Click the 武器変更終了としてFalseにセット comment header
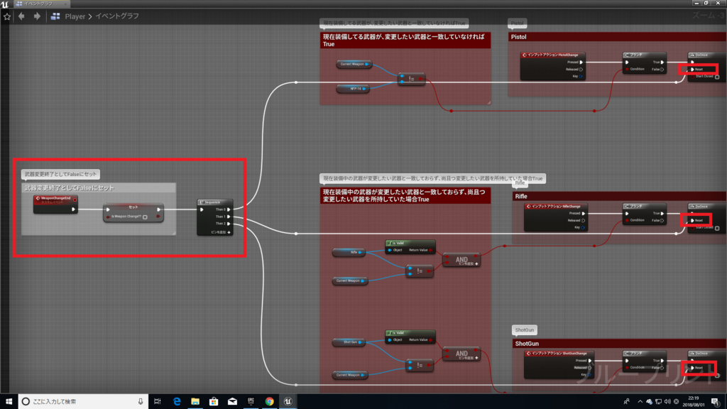Viewport: 727px width, 409px height. coord(98,187)
